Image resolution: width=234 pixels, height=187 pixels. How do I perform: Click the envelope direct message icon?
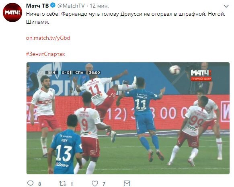127,183
